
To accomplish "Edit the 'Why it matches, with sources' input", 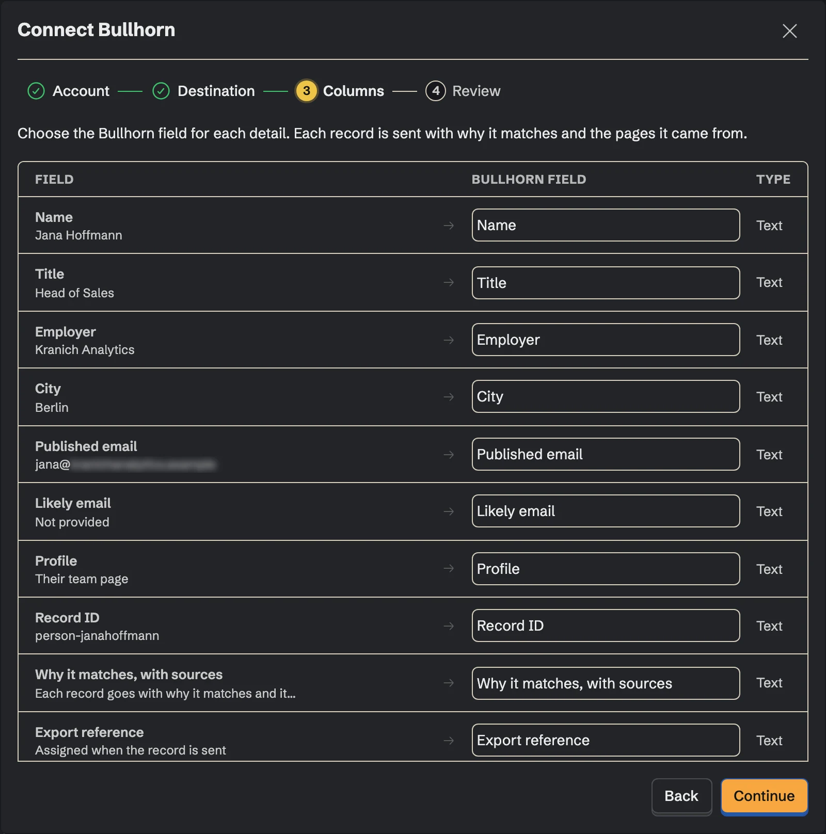I will pyautogui.click(x=606, y=683).
